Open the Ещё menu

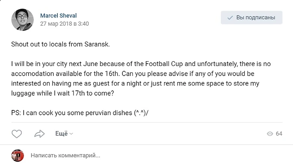coord(61,134)
